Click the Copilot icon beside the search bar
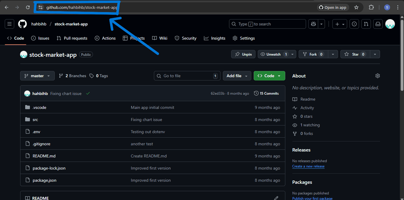This screenshot has width=404, height=200. click(x=313, y=24)
